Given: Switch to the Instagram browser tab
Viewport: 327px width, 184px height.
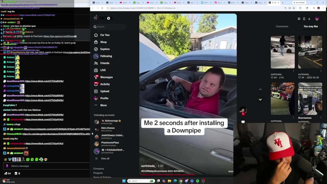Looking at the screenshot, I should click(x=219, y=3).
